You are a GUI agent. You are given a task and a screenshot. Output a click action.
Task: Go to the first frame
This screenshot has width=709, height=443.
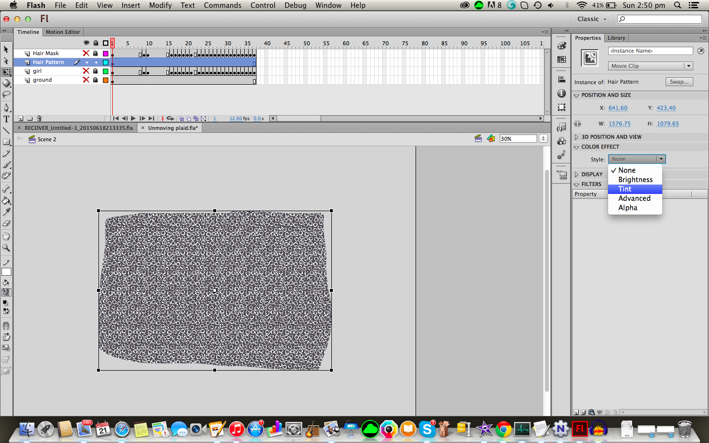(116, 119)
